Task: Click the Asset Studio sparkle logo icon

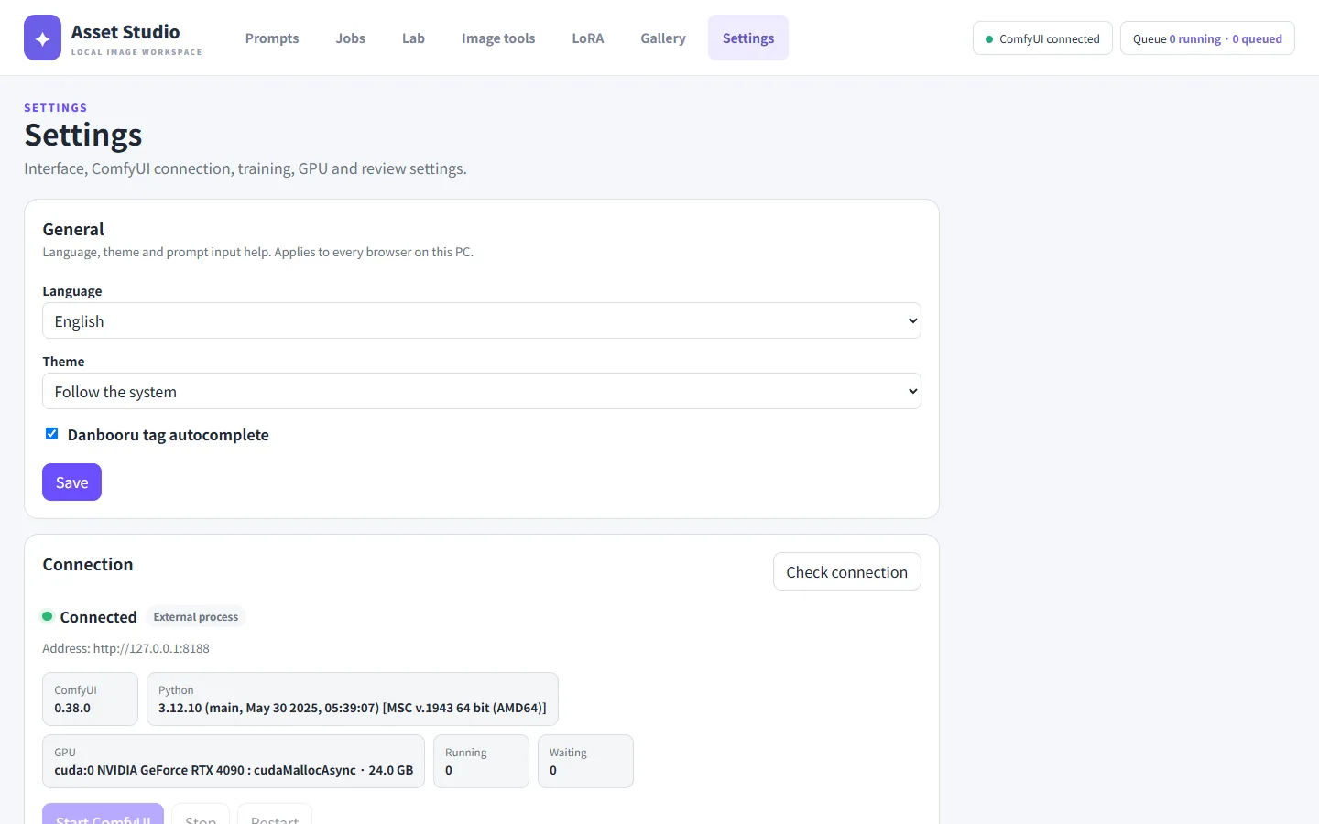Action: pos(42,38)
